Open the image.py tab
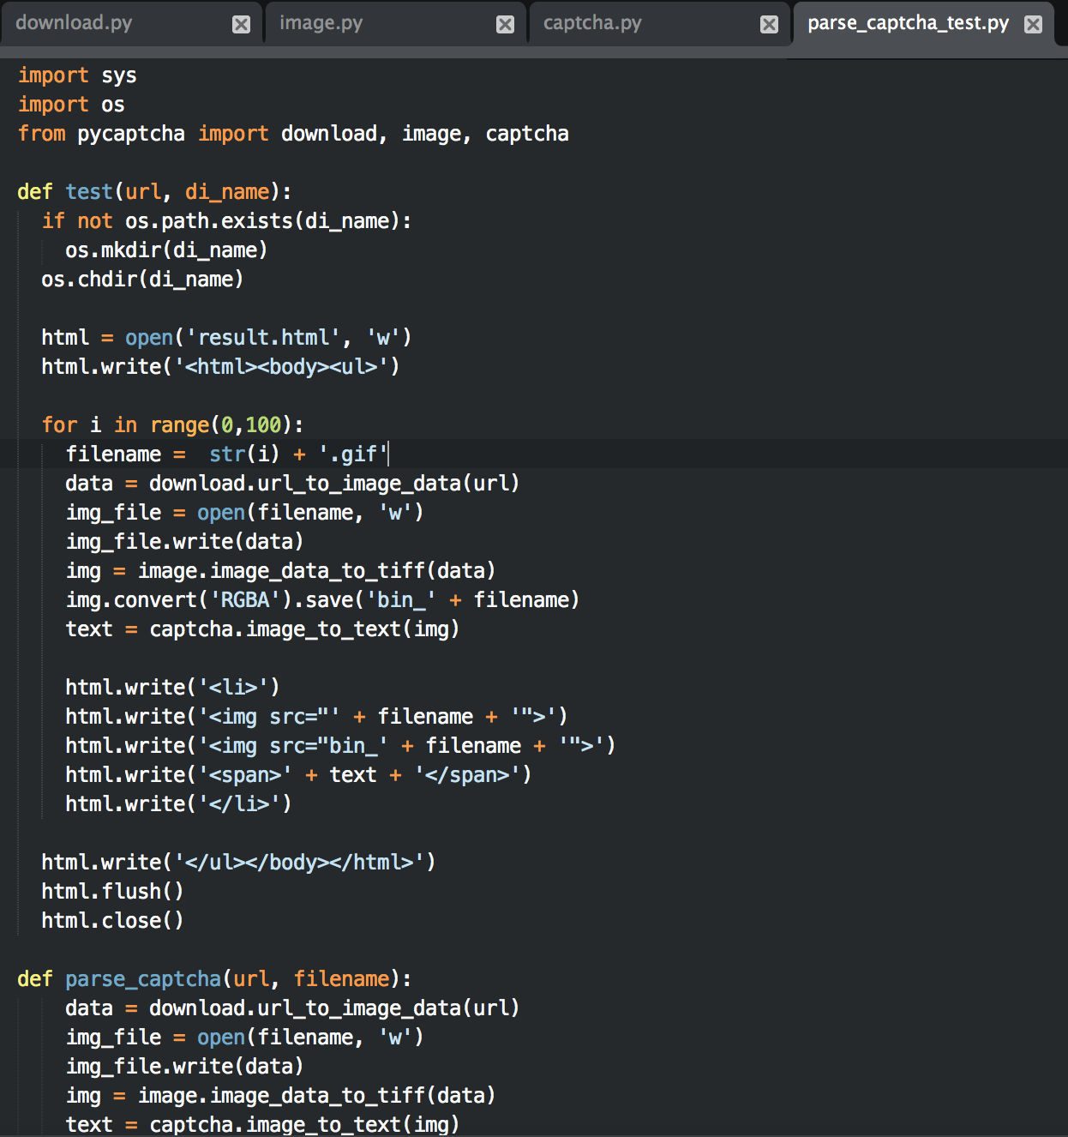 (321, 23)
